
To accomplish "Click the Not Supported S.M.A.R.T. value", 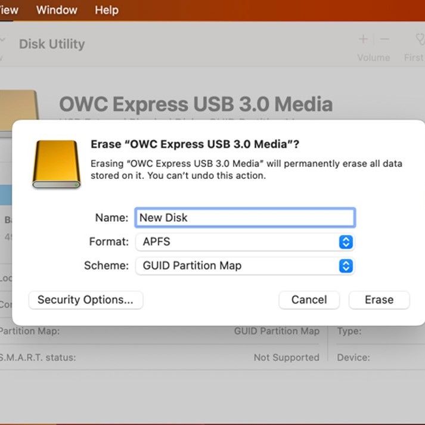I will coord(287,358).
